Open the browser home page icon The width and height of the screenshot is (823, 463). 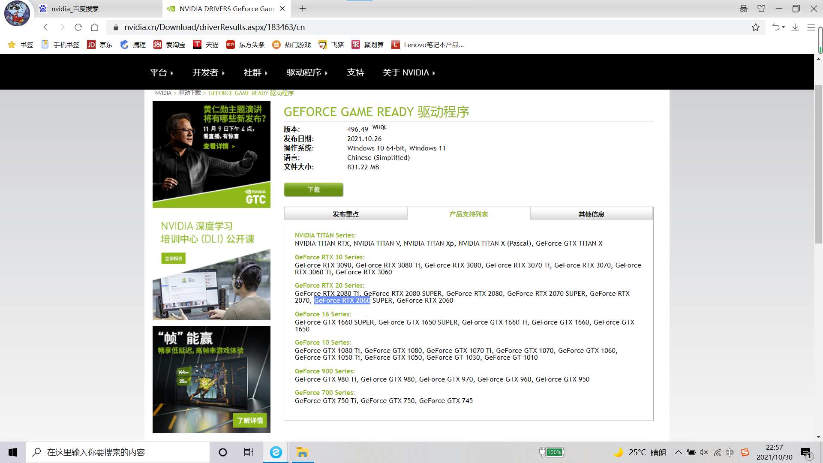point(95,27)
